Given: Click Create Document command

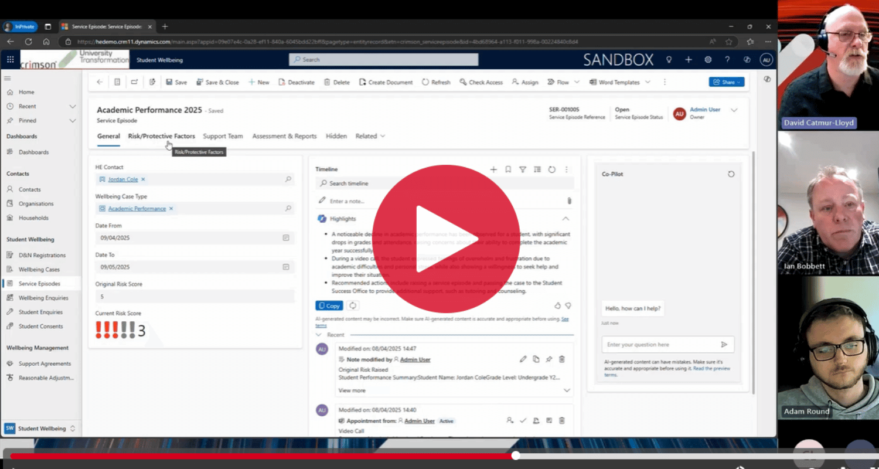Looking at the screenshot, I should pos(386,82).
